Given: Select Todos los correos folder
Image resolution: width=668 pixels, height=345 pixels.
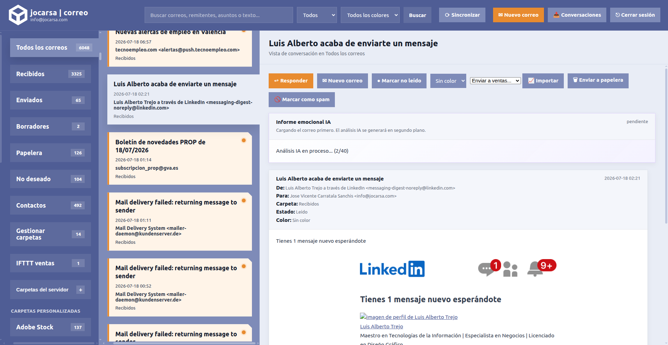Looking at the screenshot, I should pos(54,48).
